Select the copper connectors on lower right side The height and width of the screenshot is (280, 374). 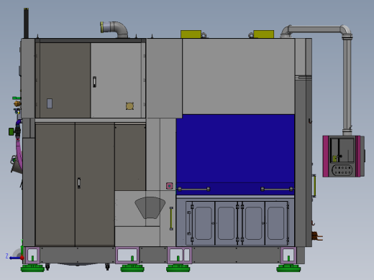(x=316, y=236)
